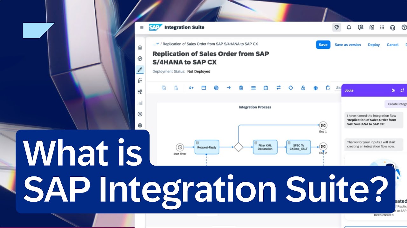
Task: Open the support headset icon
Action: click(x=392, y=28)
